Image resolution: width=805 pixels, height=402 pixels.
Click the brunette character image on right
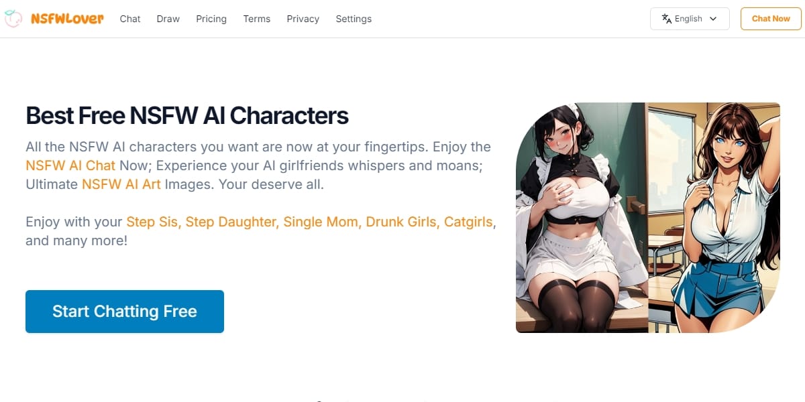point(714,218)
